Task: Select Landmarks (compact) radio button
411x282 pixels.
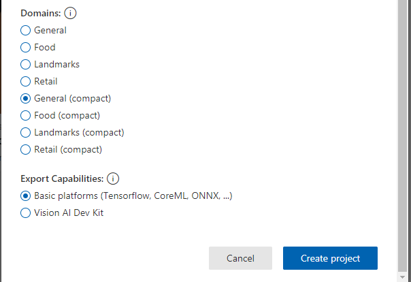Action: [x=26, y=132]
